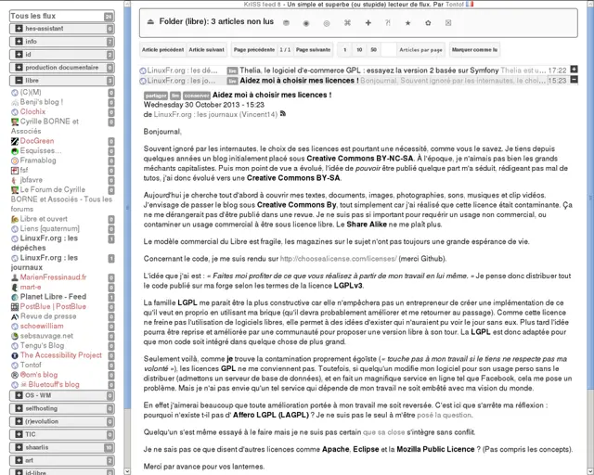Click 'Marquer comme lu' button

point(474,49)
